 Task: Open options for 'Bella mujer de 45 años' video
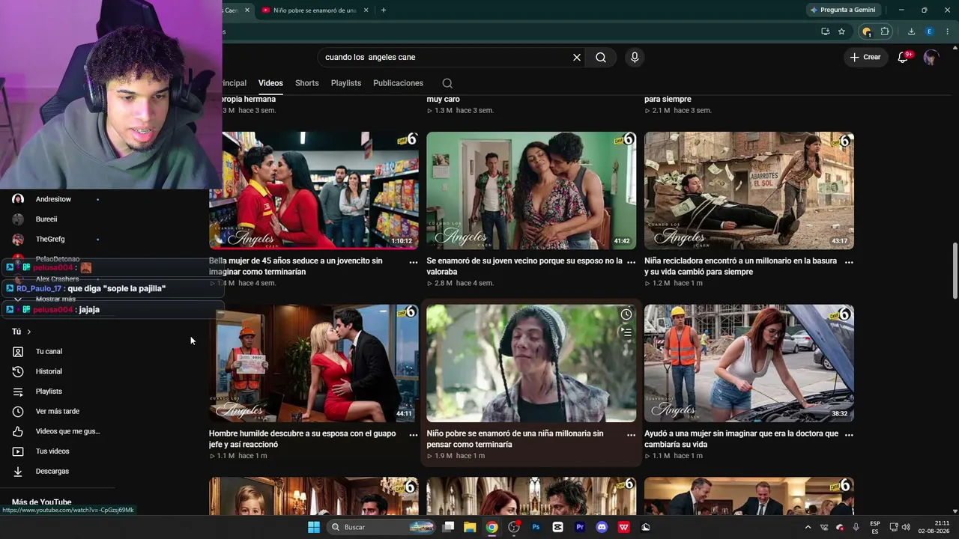point(414,262)
